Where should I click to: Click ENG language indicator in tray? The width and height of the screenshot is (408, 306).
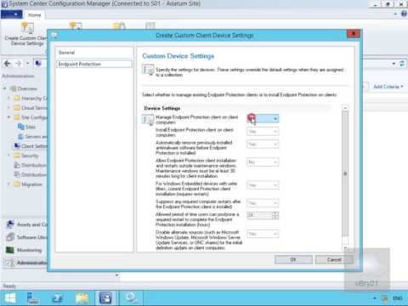coord(398,298)
